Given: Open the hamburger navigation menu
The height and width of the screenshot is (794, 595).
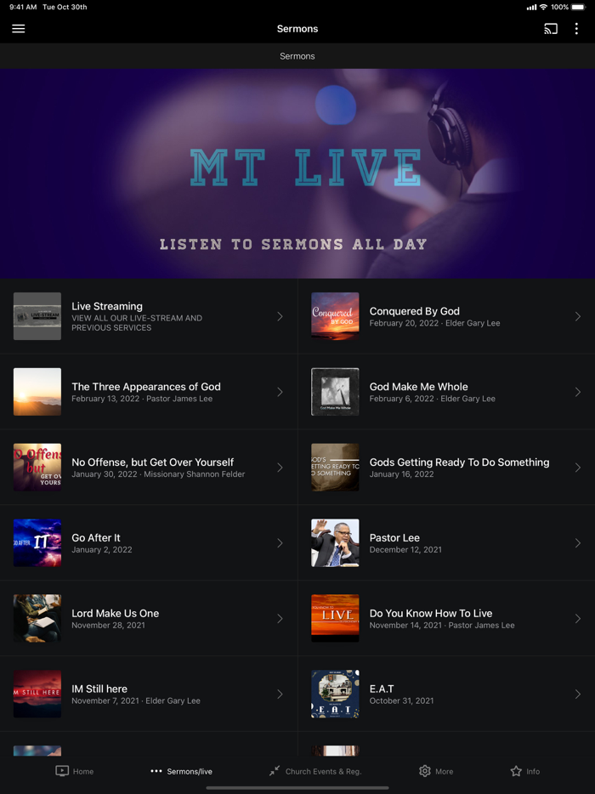Looking at the screenshot, I should 18,28.
